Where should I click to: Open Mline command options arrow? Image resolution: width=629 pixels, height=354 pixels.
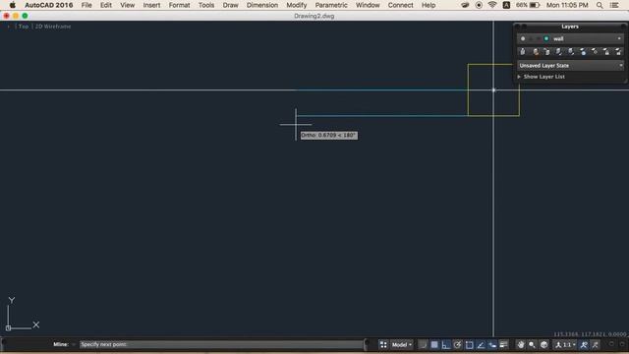74,344
